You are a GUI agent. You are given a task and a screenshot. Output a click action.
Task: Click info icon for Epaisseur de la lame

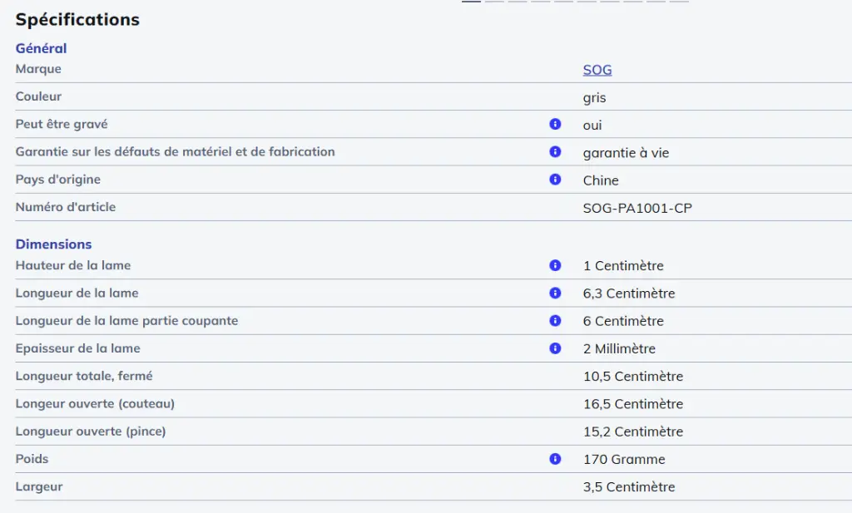click(555, 348)
